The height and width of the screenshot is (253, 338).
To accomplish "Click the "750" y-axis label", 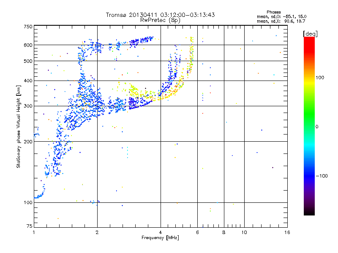I will coord(28,27).
